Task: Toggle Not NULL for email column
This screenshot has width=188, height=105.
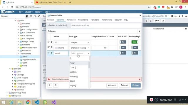Action: coord(123,53)
